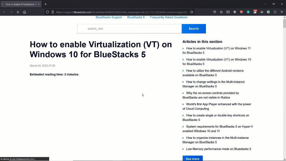The image size is (286, 161).
Task: Open organize instances article
Action: [215, 140]
